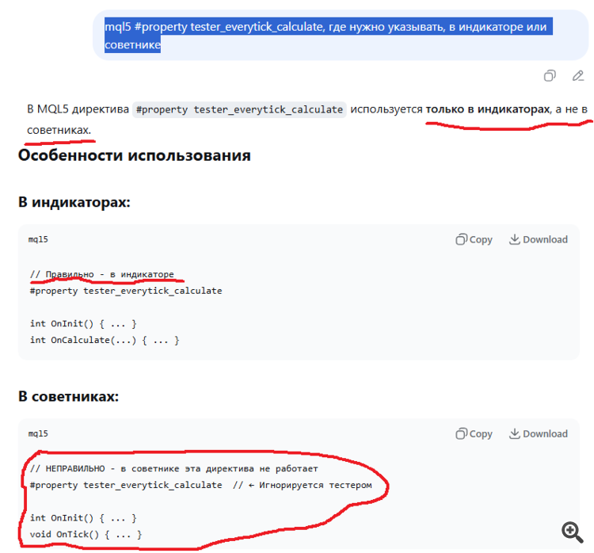Click the highlighted user question bubble

[x=326, y=36]
